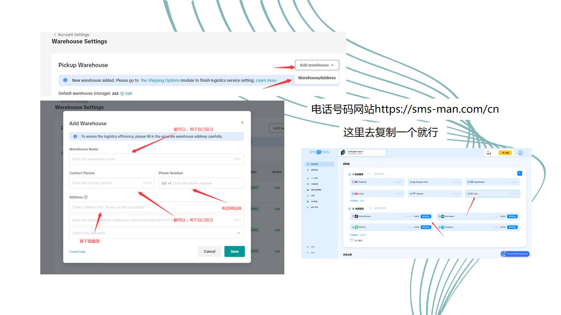The image size is (561, 315).
Task: Click the star beside Select country heading
Action: (350, 174)
